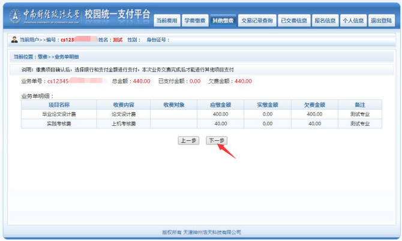This screenshot has width=402, height=241.
Task: Click the 收费对象 column header
Action: tap(174, 105)
